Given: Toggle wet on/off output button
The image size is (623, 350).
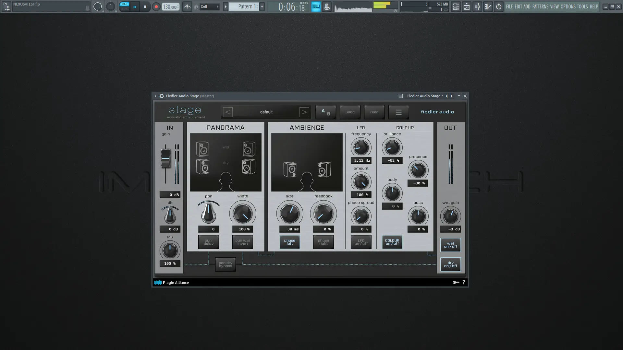Looking at the screenshot, I should pos(450,245).
